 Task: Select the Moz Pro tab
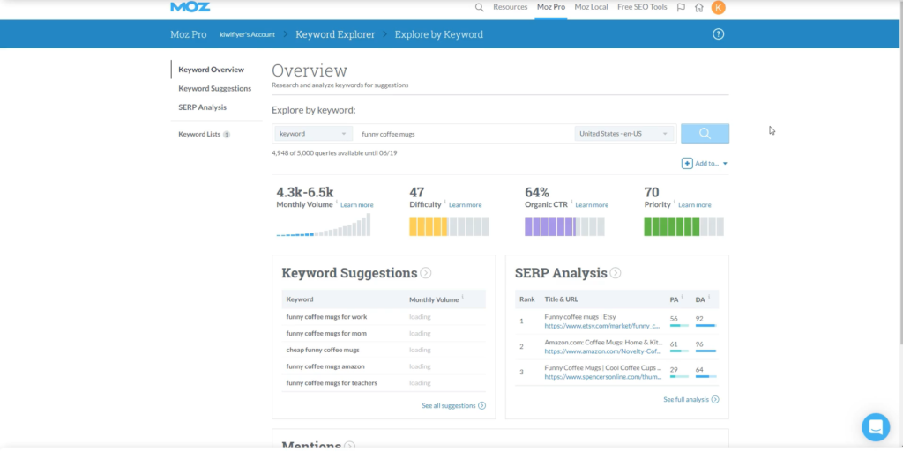(x=551, y=7)
